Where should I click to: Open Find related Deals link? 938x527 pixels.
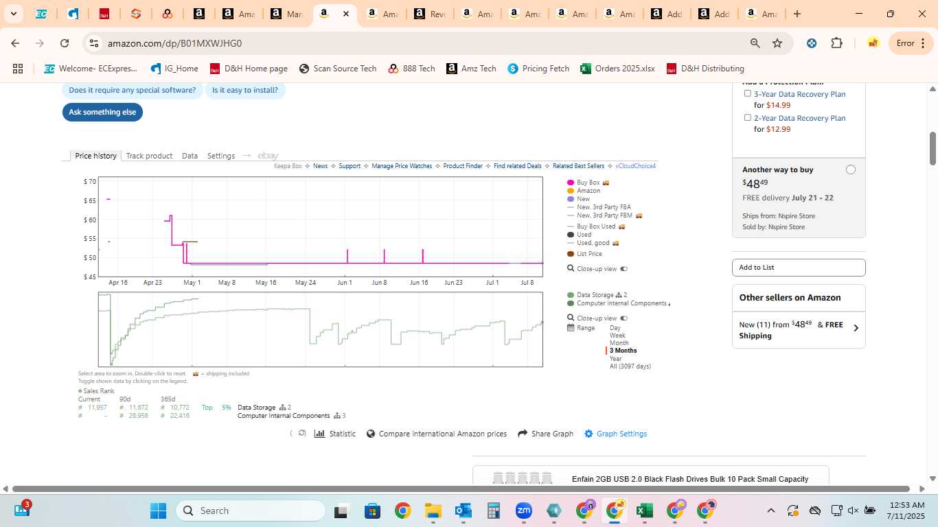518,166
